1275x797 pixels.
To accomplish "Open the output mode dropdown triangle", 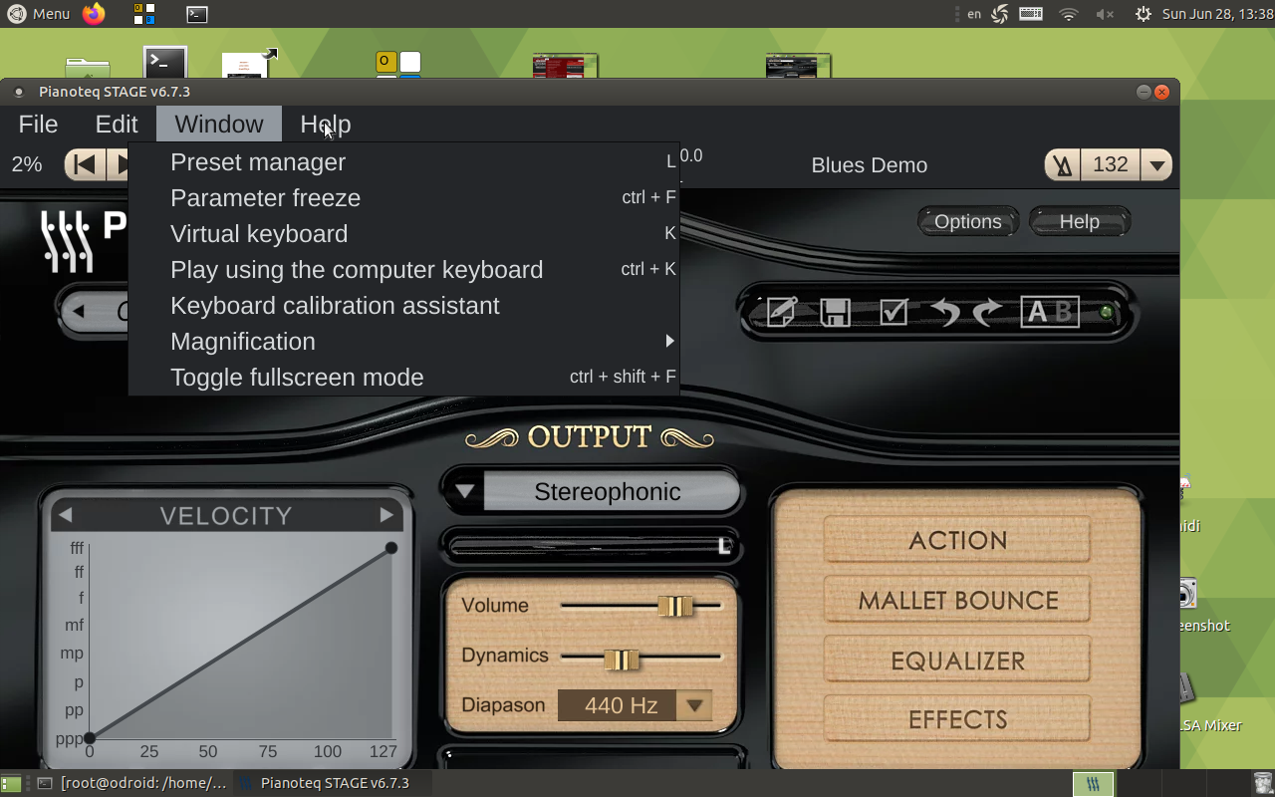I will click(464, 491).
